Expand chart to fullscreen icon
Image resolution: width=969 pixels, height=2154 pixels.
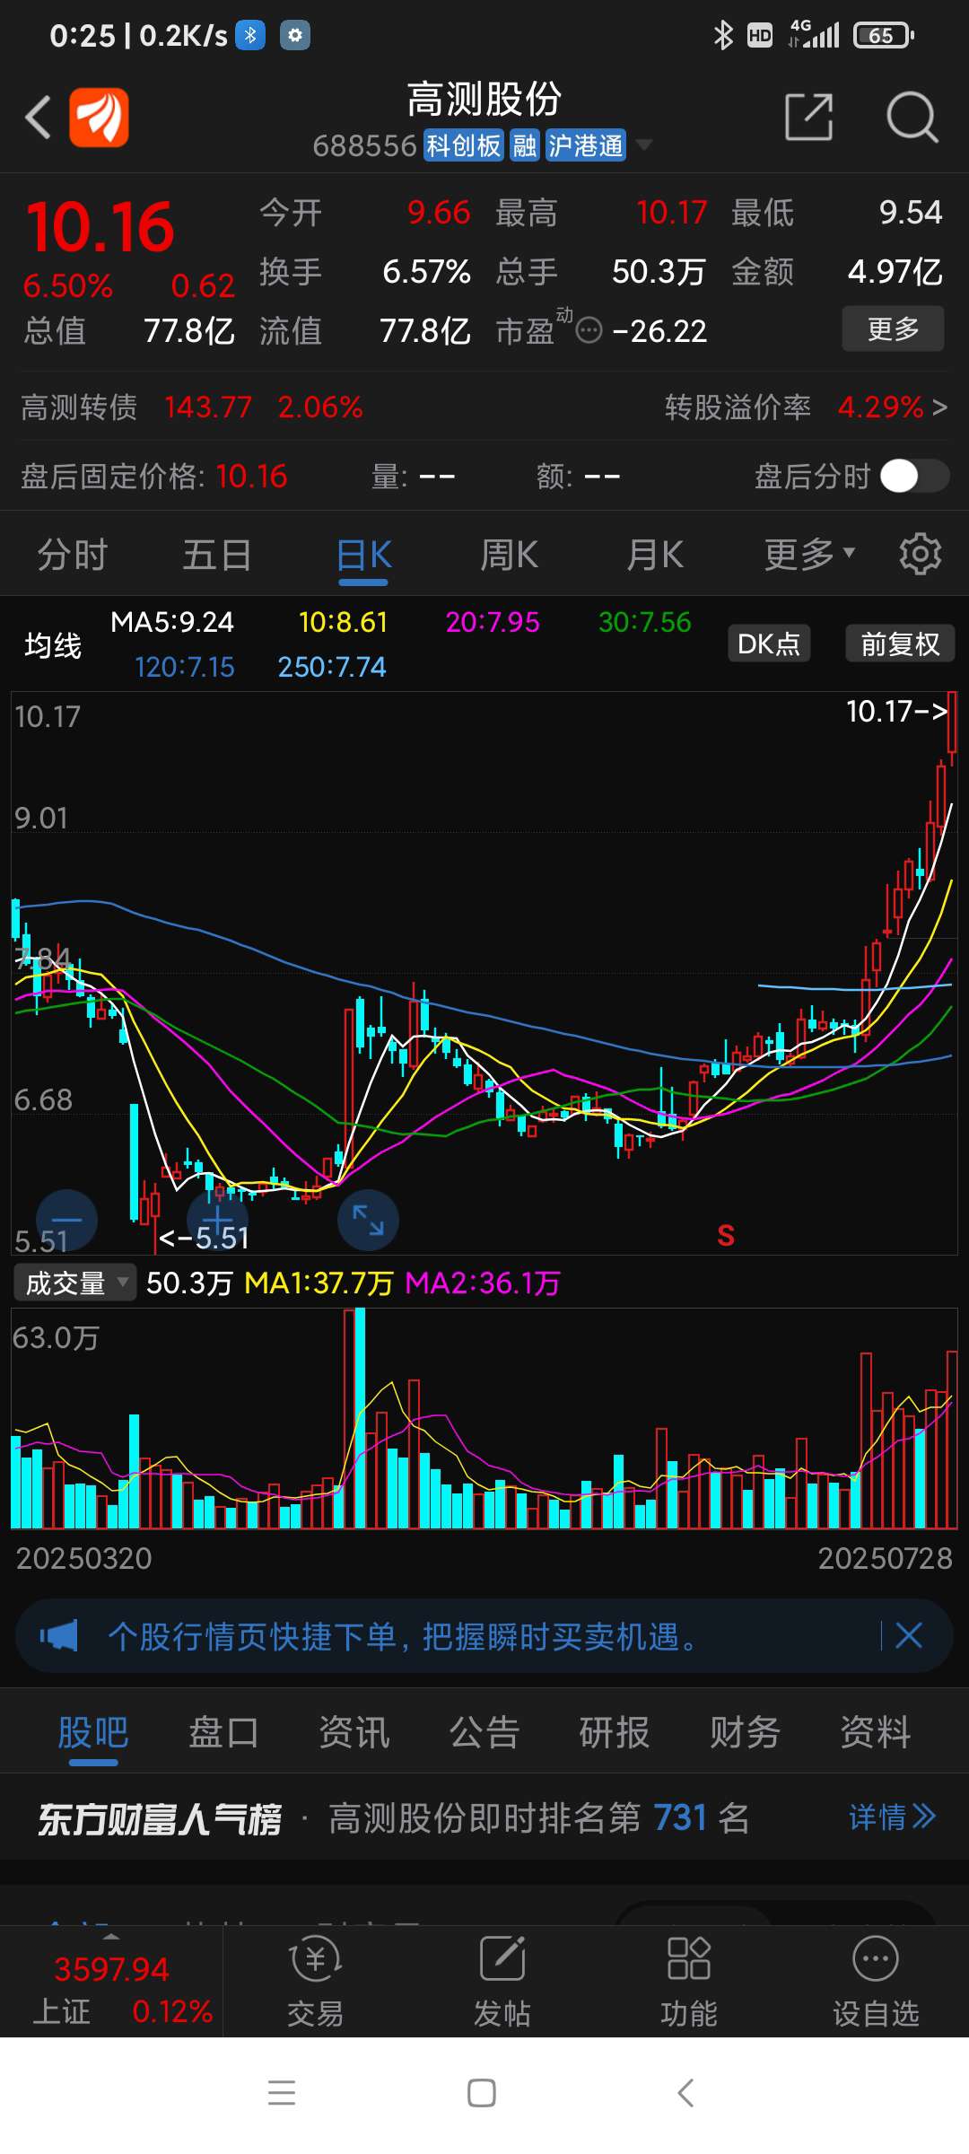(368, 1220)
